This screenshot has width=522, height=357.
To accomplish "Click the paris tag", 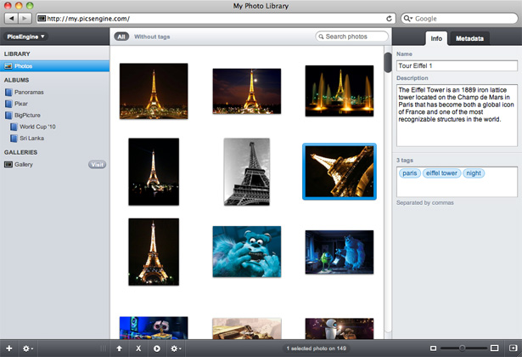I will [410, 173].
